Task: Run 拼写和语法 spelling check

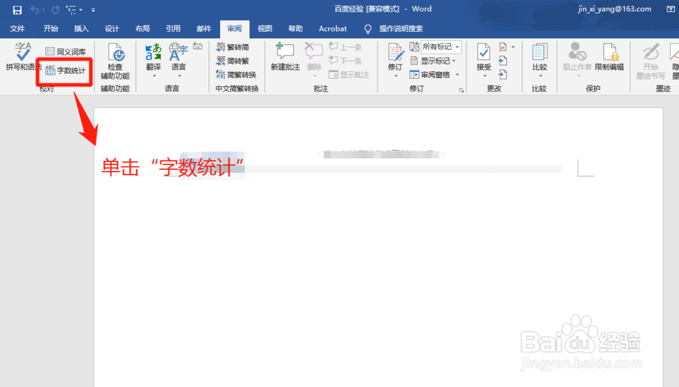Action: (x=23, y=56)
